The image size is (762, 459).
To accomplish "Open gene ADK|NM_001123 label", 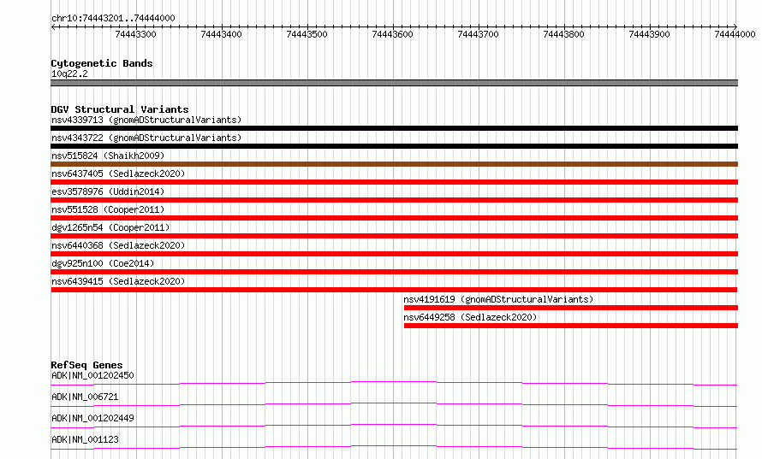I will [85, 439].
